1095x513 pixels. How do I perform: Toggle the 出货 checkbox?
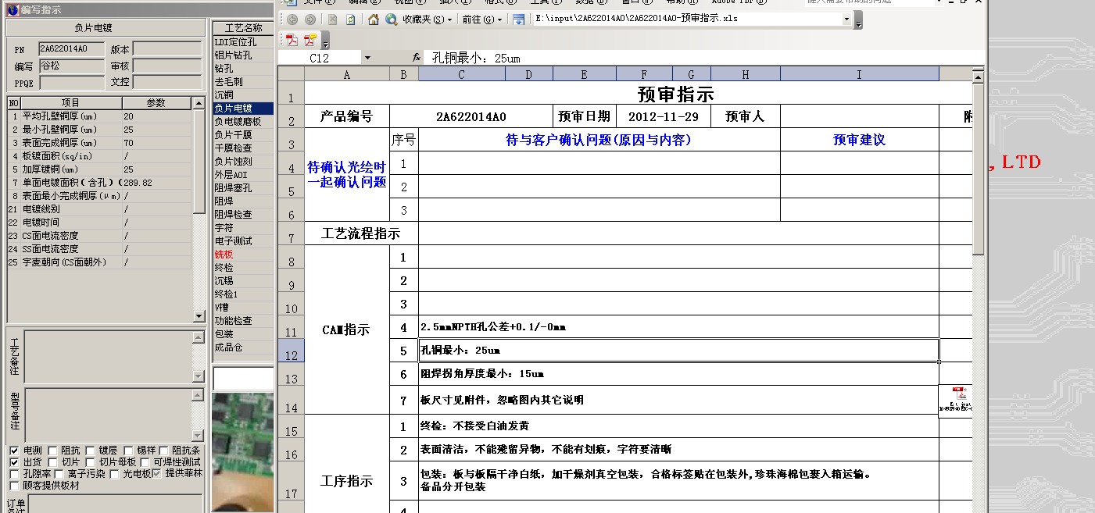[x=14, y=462]
